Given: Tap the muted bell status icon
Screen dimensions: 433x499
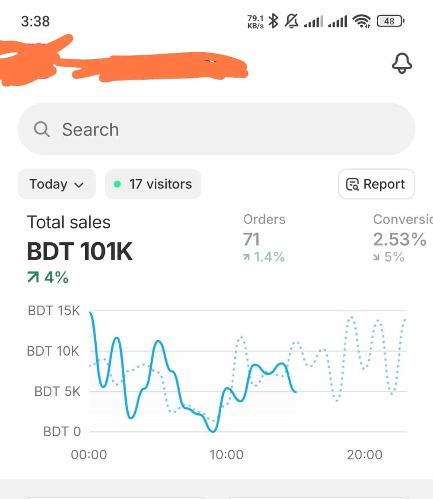Looking at the screenshot, I should coord(291,21).
